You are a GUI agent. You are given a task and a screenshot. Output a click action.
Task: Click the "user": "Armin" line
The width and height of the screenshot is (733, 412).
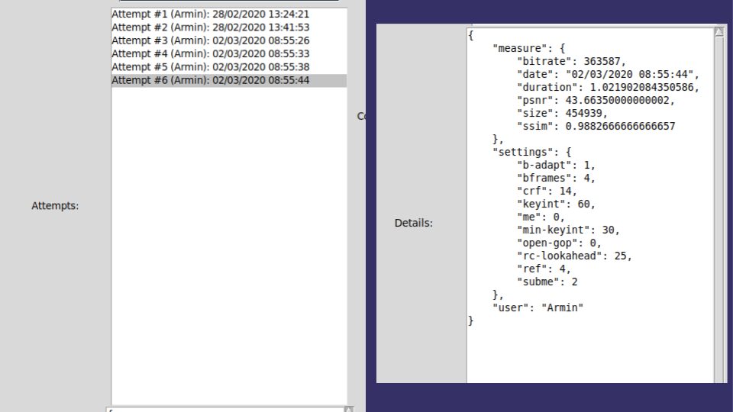pos(538,307)
